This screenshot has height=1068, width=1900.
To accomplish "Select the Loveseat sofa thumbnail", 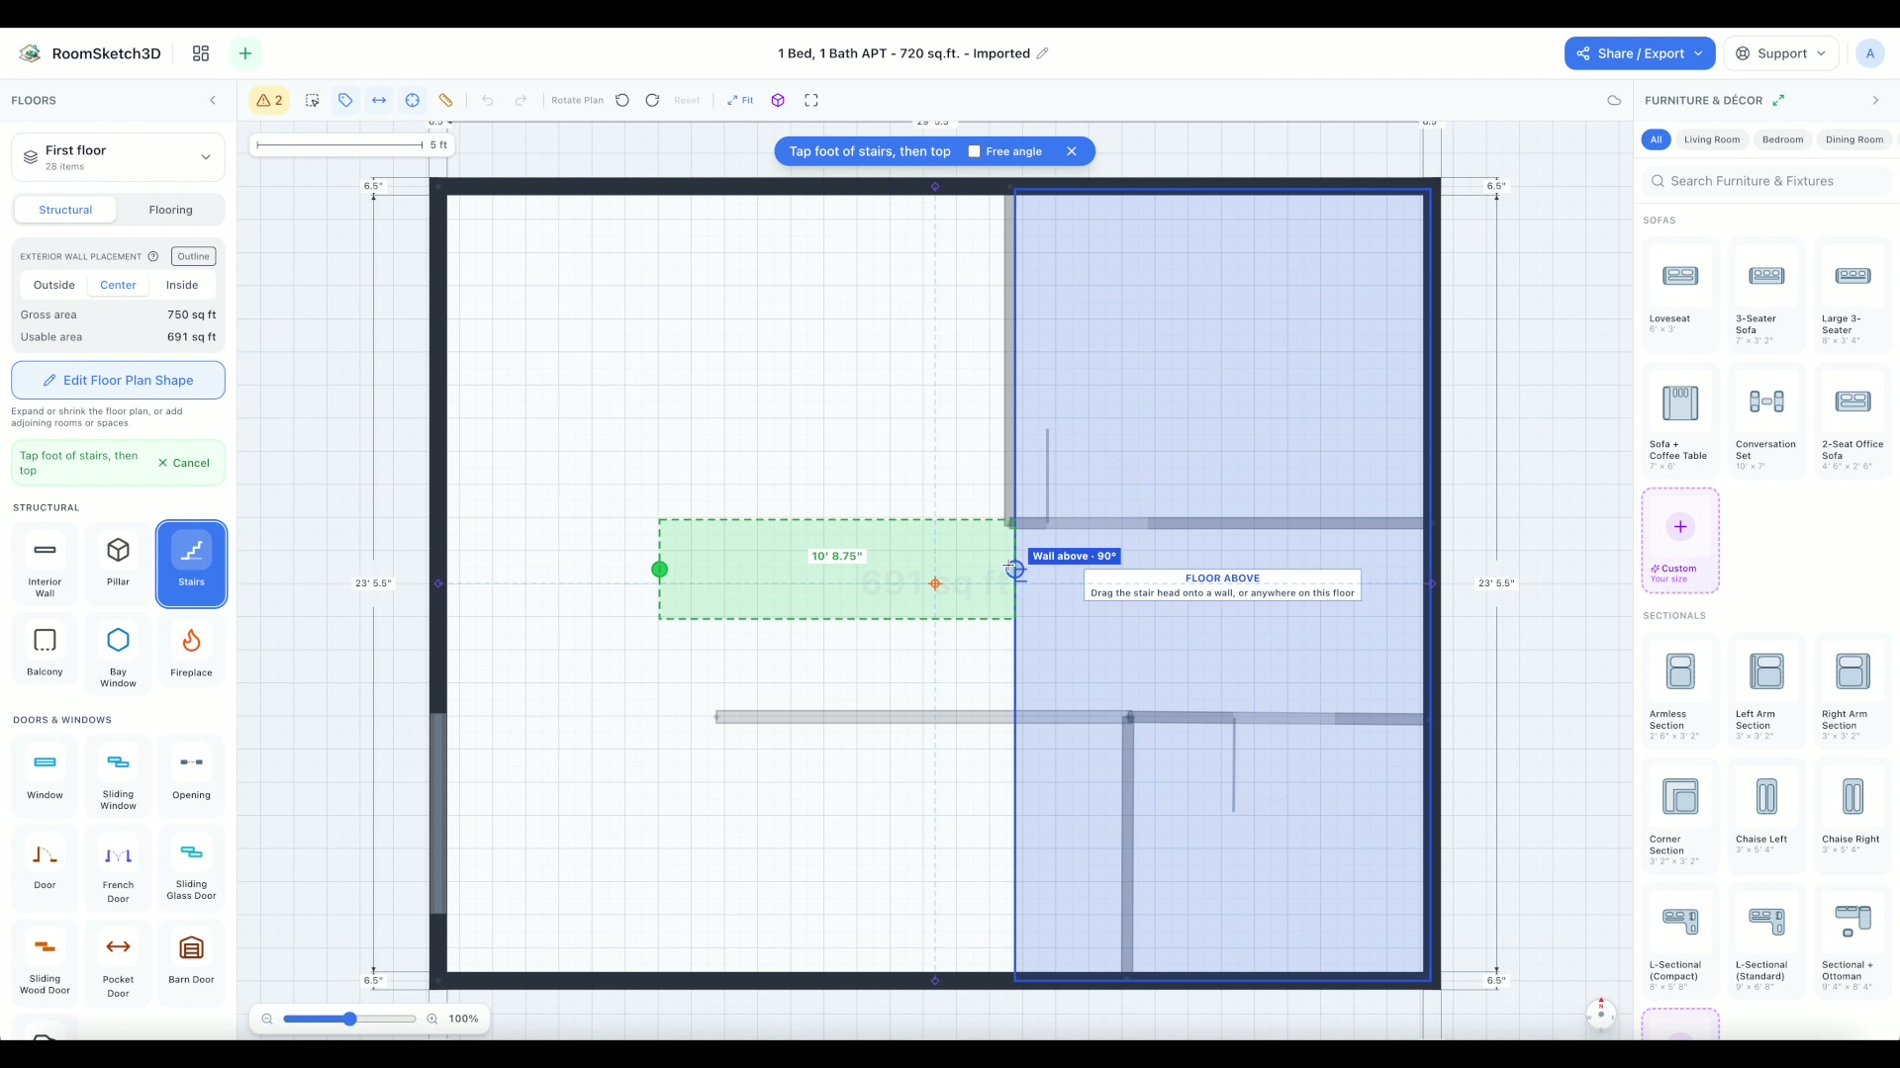I will (x=1680, y=295).
